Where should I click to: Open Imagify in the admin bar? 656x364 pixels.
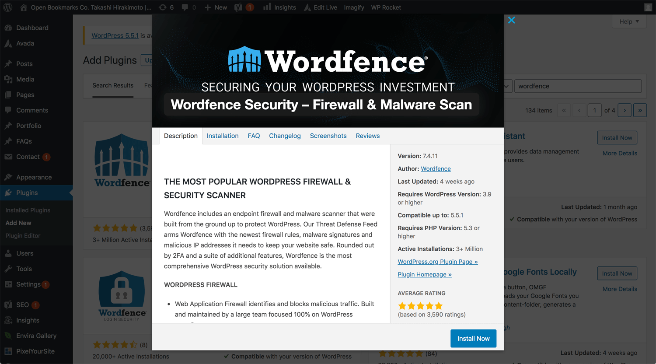354,7
